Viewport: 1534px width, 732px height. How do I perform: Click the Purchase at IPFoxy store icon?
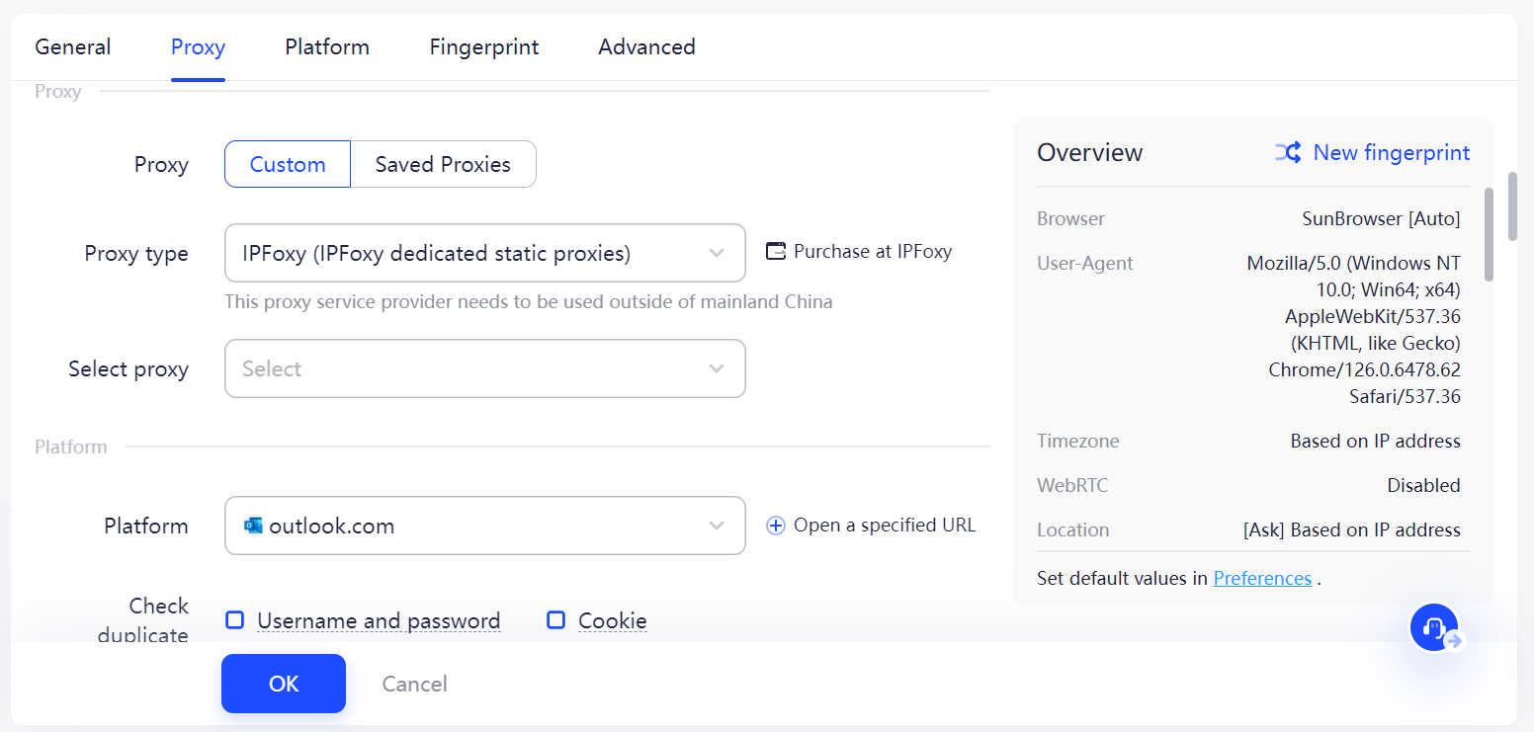[775, 251]
